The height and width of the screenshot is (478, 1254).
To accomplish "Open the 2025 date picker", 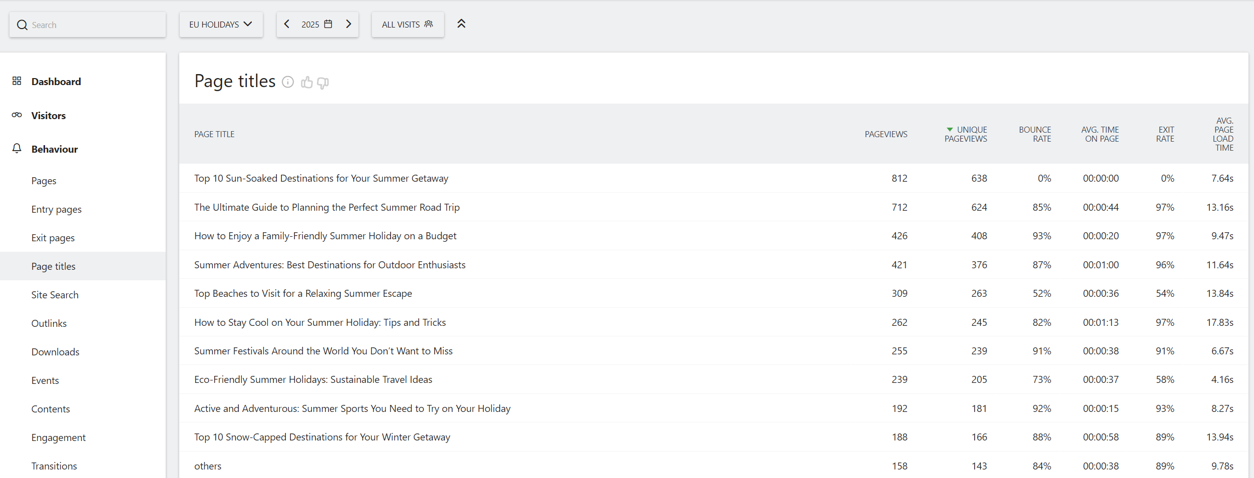I will coord(317,25).
